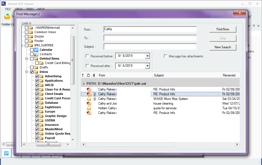This screenshot has height=165, width=262.
Task: Select the 'house cleaning' result row
Action: click(x=160, y=103)
